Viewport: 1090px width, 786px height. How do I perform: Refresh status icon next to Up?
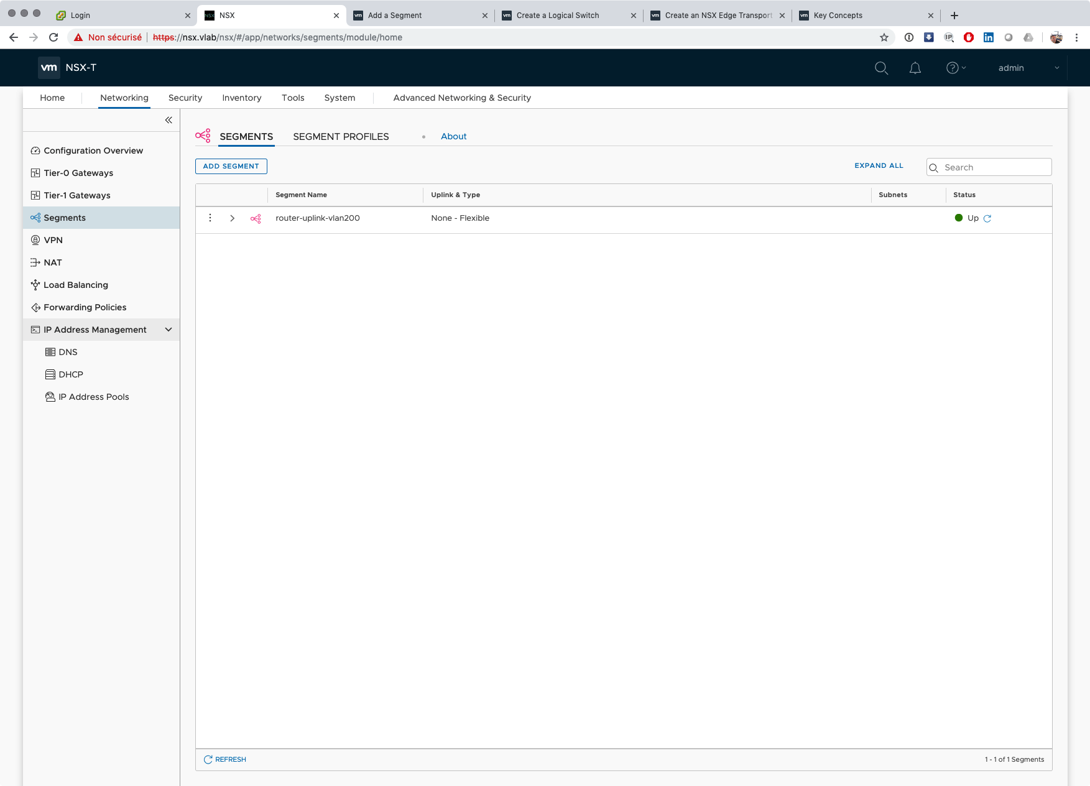coord(987,218)
